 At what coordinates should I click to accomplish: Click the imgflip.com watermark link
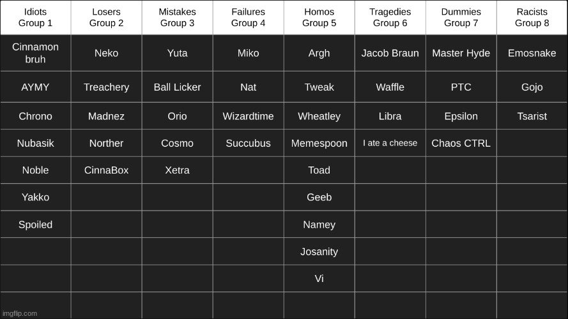[20, 313]
